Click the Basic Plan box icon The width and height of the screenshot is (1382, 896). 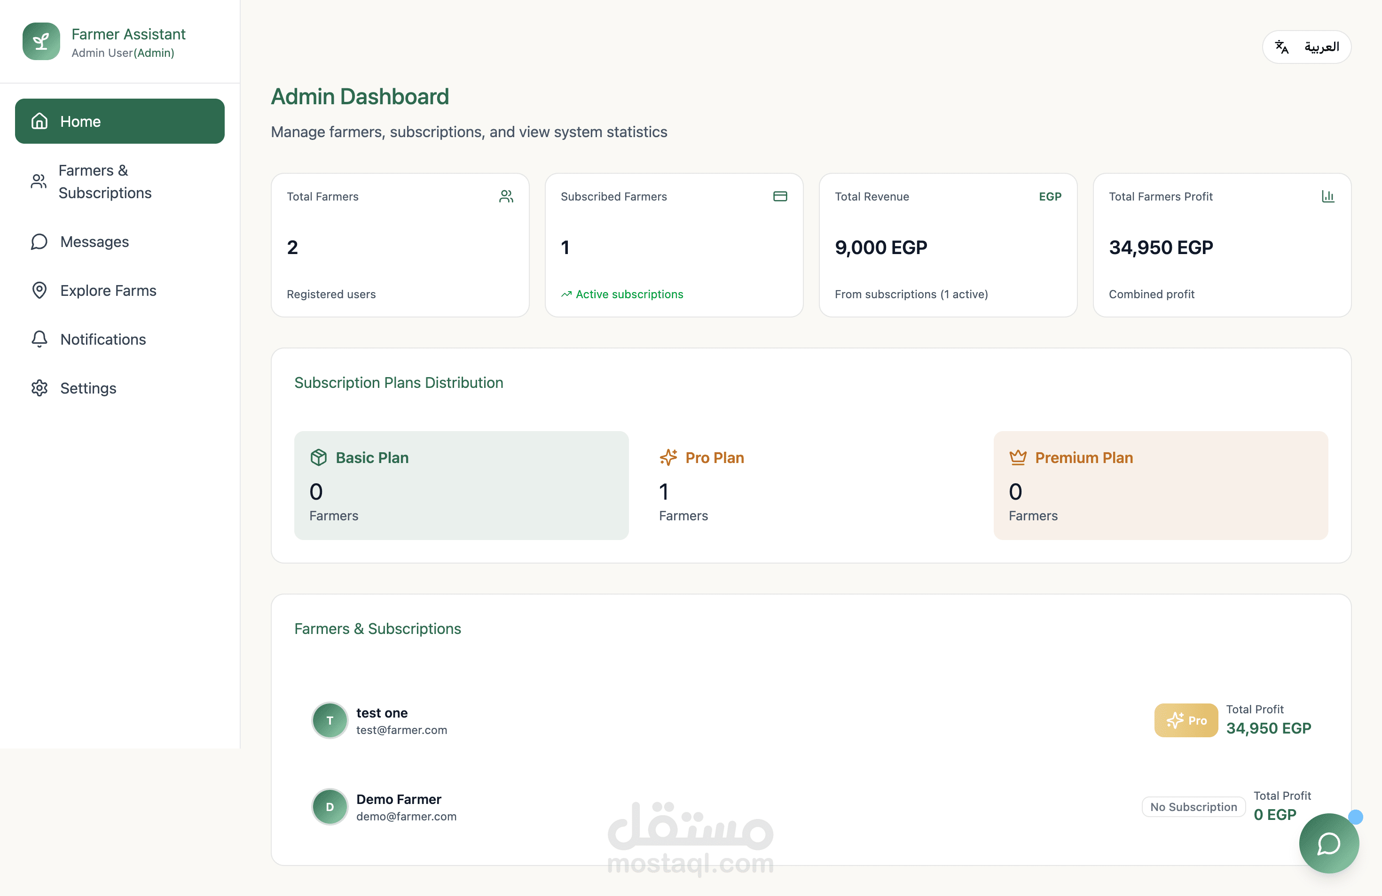pos(318,457)
